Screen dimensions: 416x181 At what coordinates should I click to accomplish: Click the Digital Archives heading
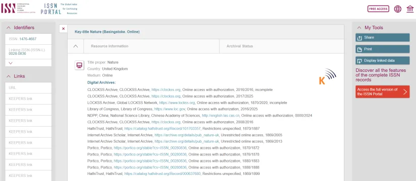click(102, 82)
